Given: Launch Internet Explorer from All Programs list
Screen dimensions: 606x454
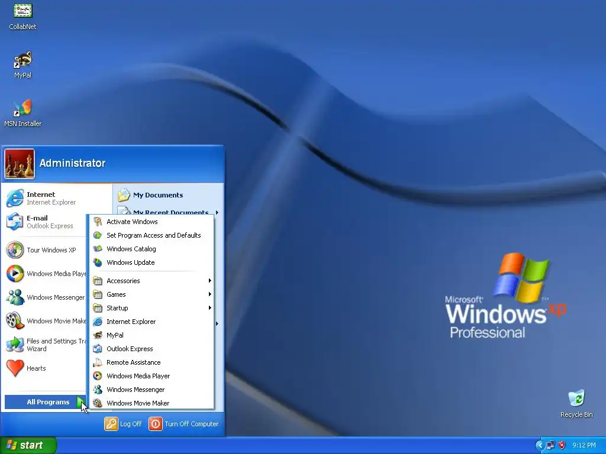Looking at the screenshot, I should click(152, 322).
